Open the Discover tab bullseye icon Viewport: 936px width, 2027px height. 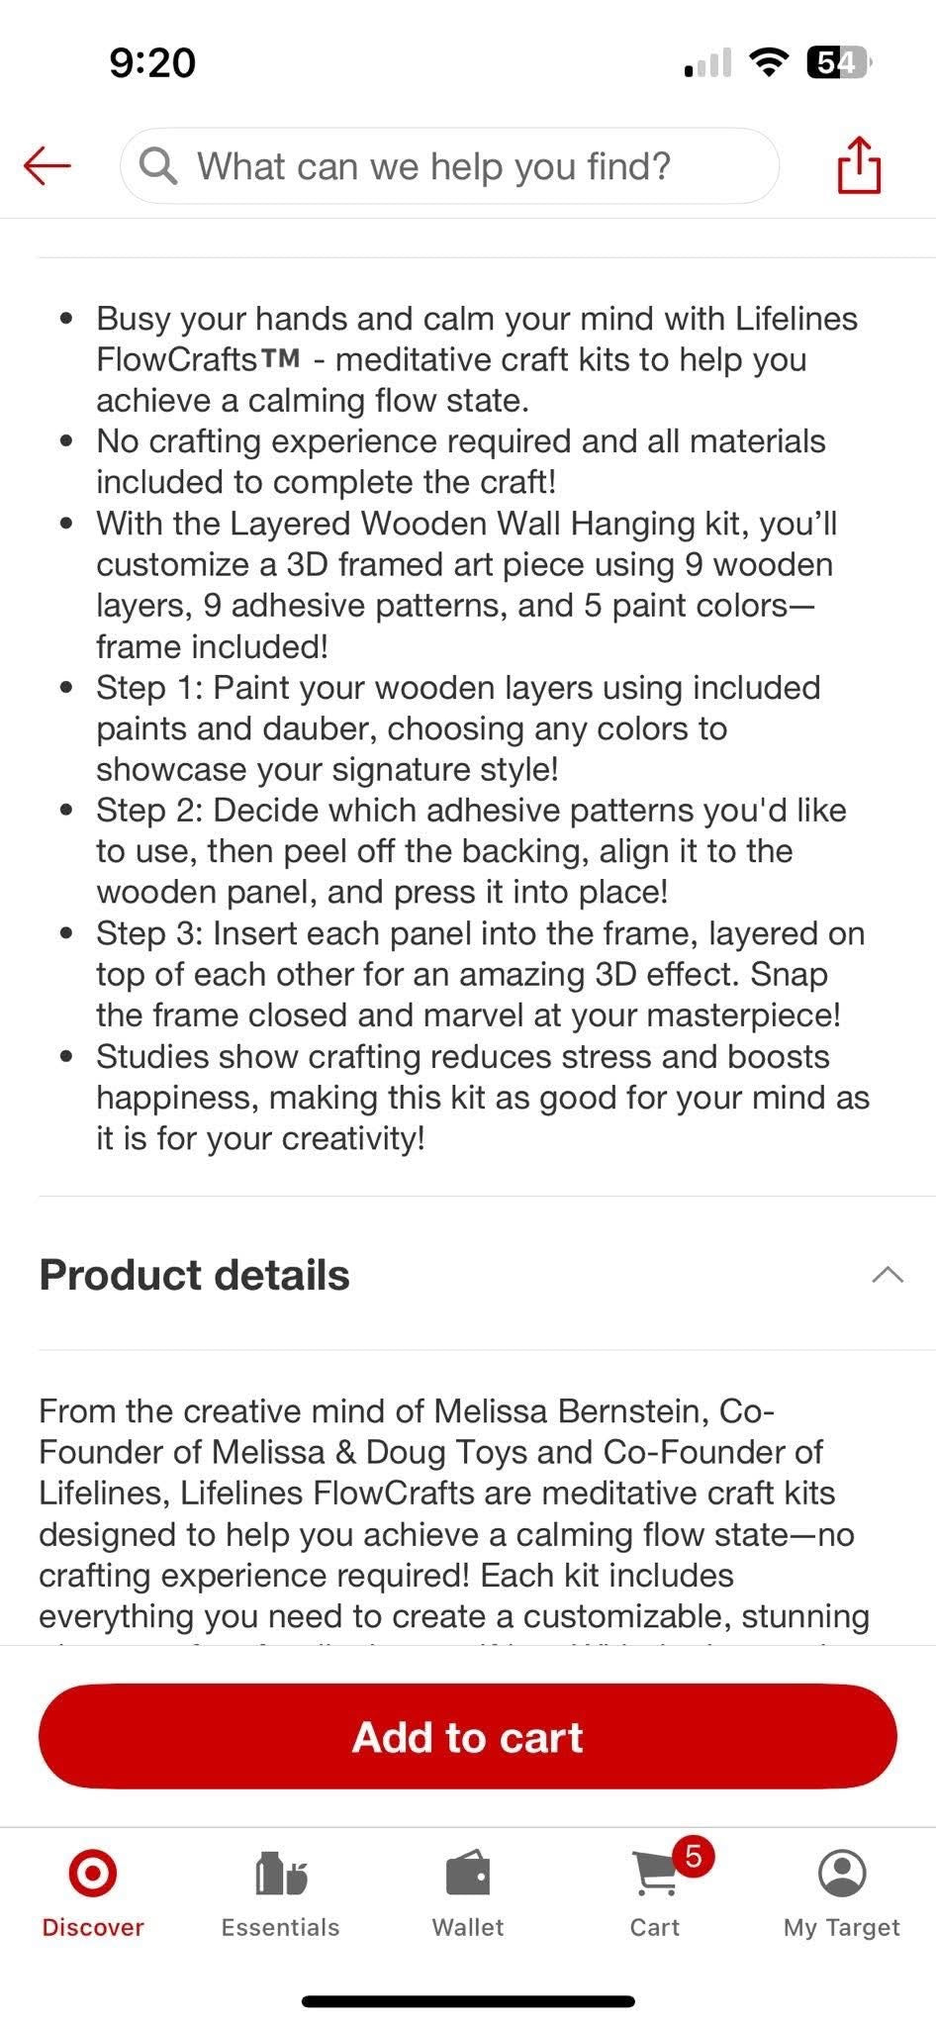point(93,1873)
